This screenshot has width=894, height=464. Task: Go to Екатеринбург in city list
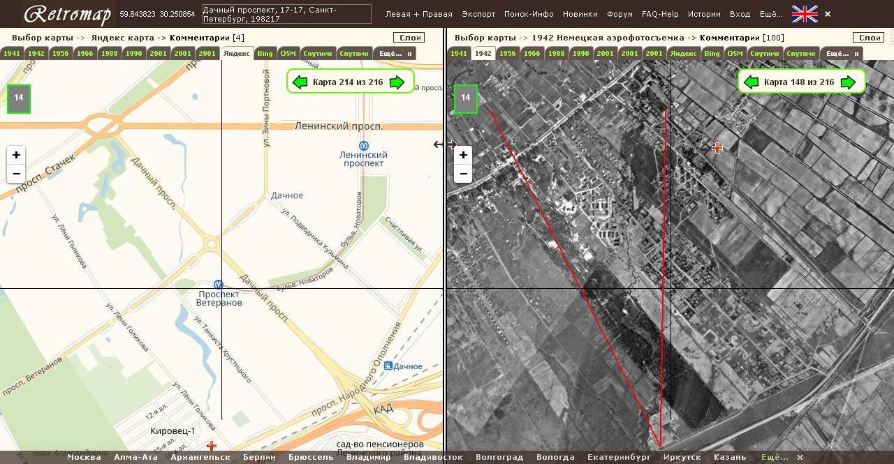(619, 458)
